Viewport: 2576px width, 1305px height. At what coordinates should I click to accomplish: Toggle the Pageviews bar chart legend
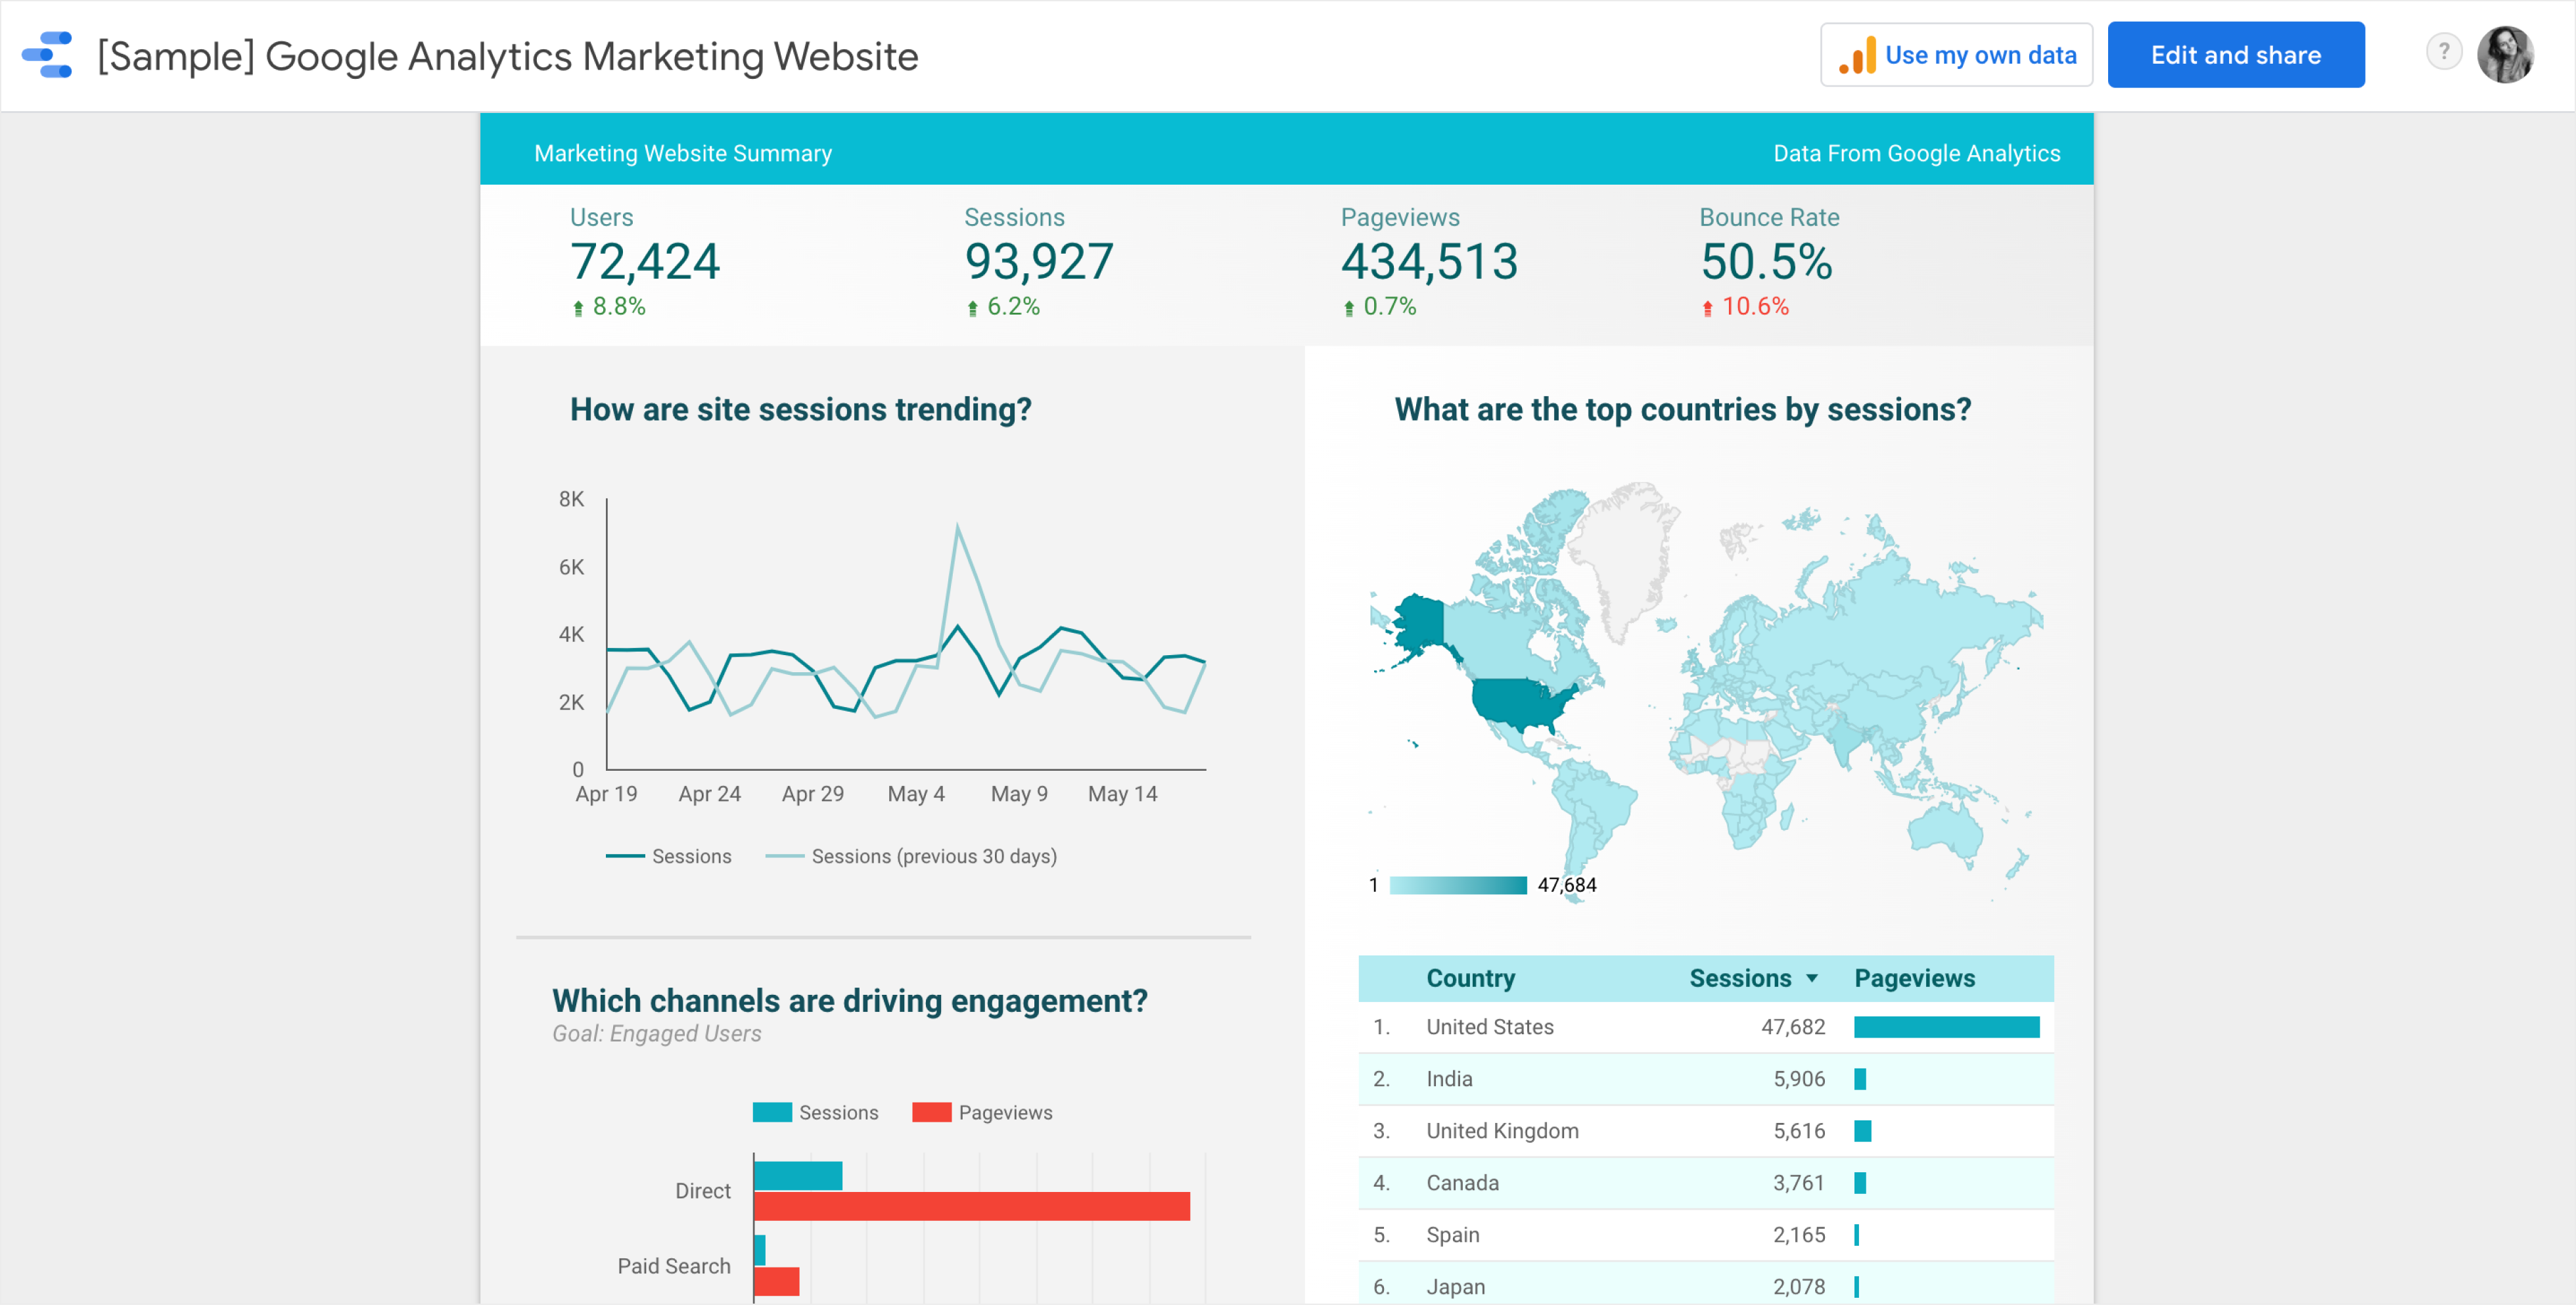[982, 1113]
